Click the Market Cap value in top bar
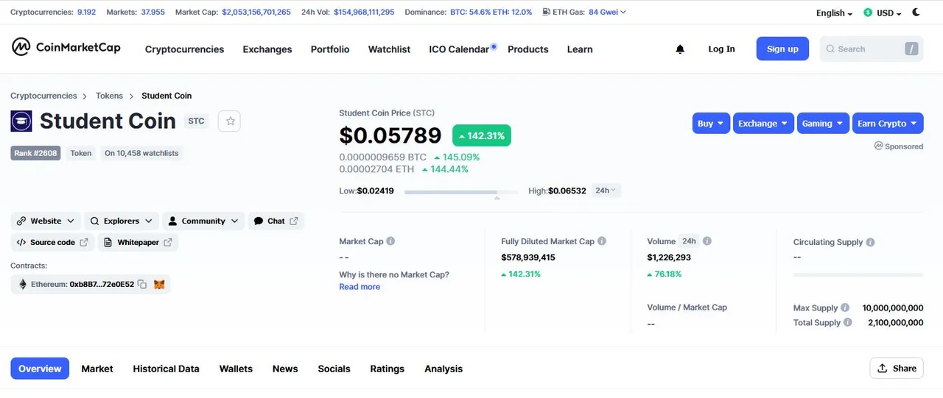943x398 pixels. (x=256, y=13)
